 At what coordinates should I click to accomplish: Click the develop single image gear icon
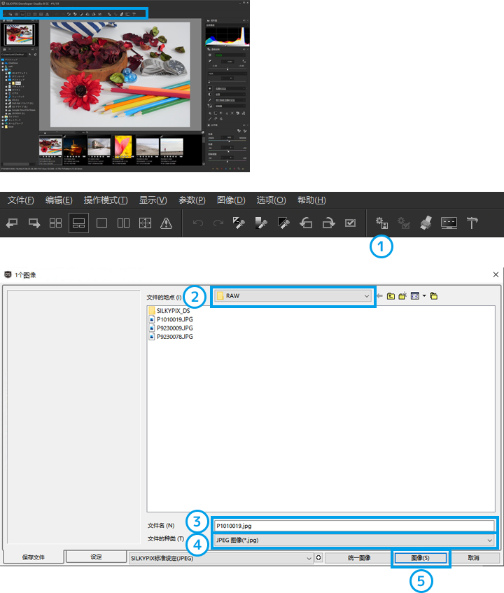[382, 223]
